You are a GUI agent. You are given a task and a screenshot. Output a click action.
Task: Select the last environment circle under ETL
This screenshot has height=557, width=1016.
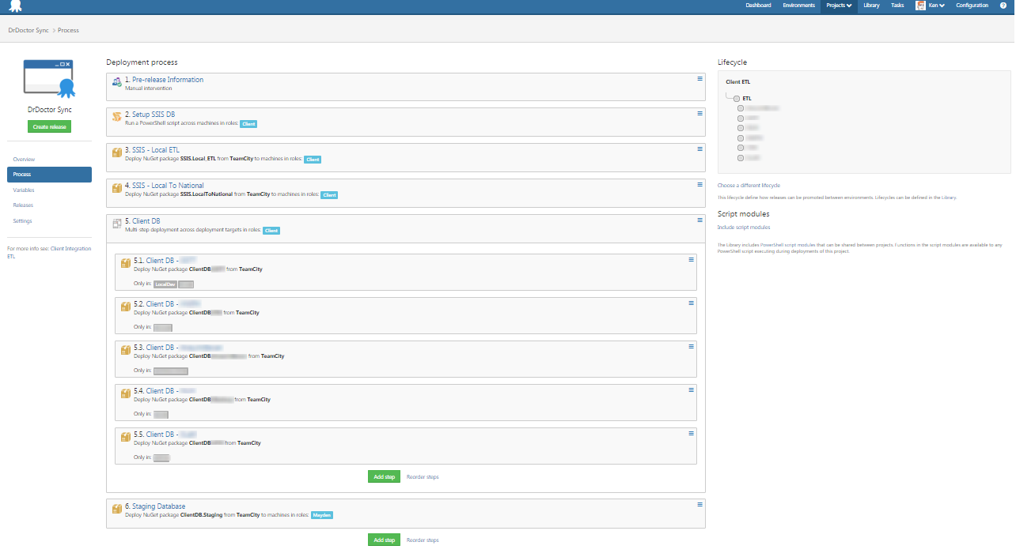pyautogui.click(x=741, y=157)
